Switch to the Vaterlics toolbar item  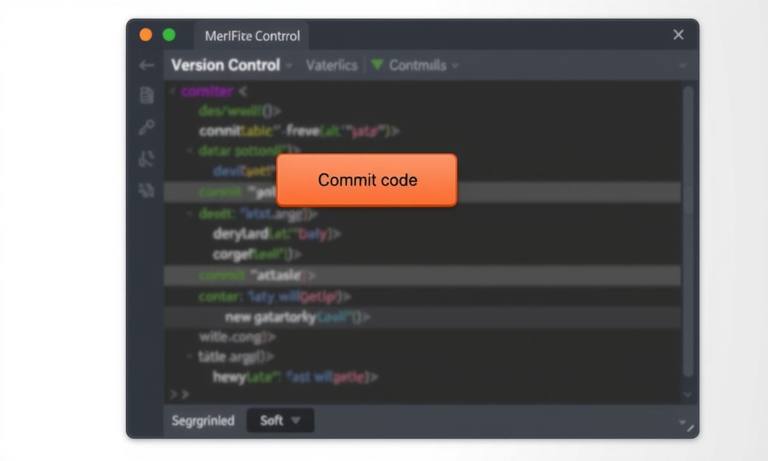332,65
